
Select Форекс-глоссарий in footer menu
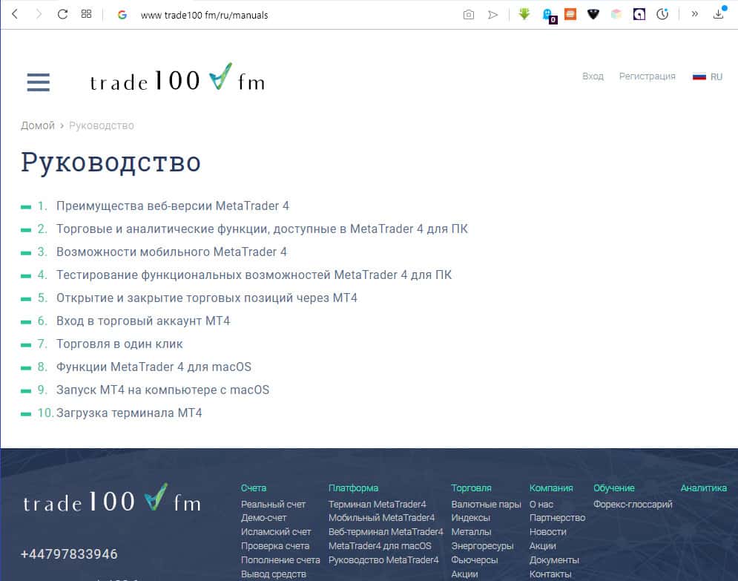(633, 505)
